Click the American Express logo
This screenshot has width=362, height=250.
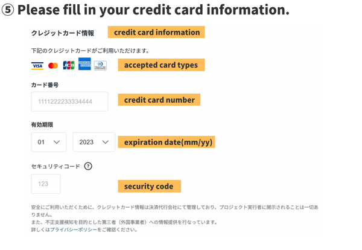84,65
